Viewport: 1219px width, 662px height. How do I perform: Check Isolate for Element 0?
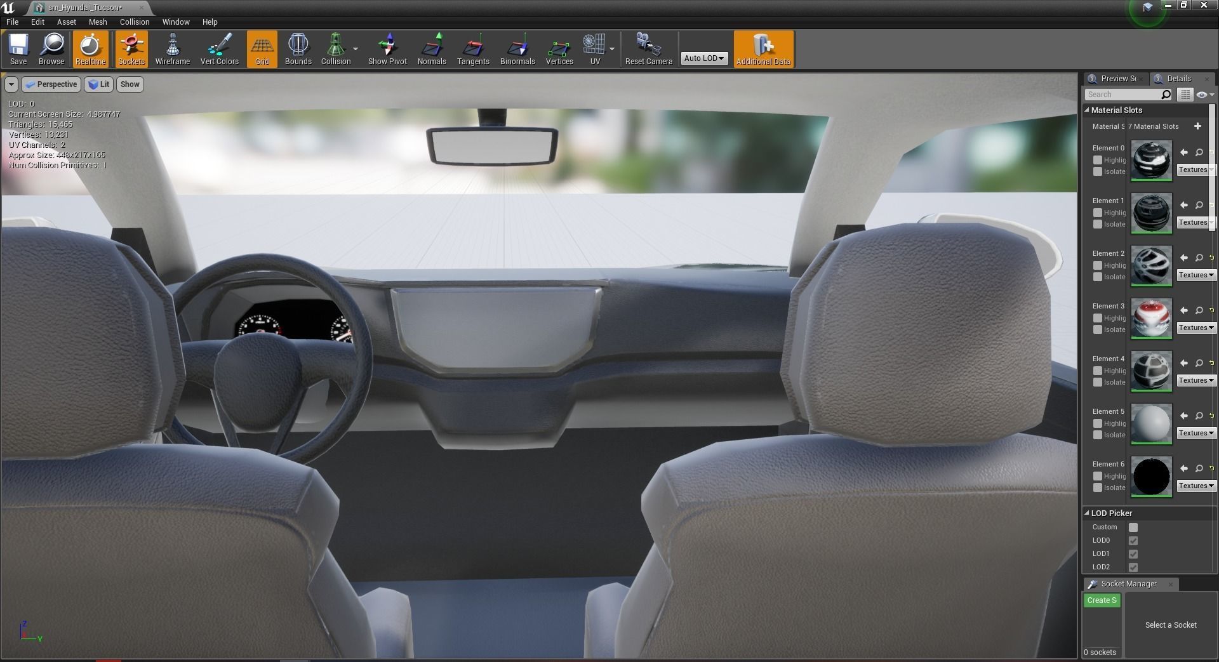(1097, 171)
